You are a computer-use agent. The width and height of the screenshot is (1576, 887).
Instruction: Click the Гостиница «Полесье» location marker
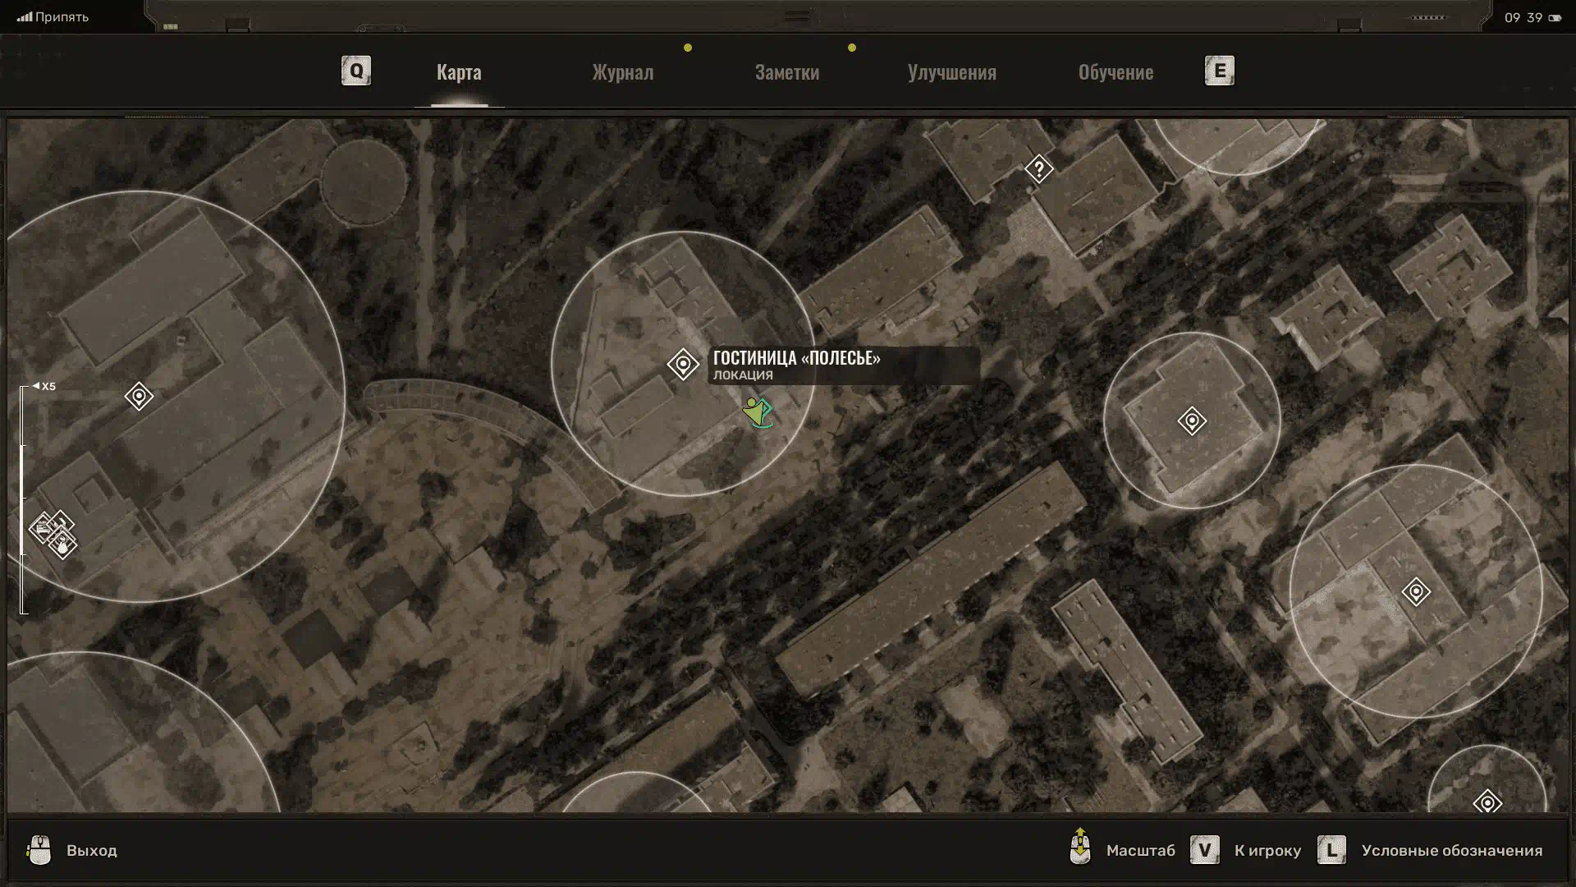coord(682,364)
